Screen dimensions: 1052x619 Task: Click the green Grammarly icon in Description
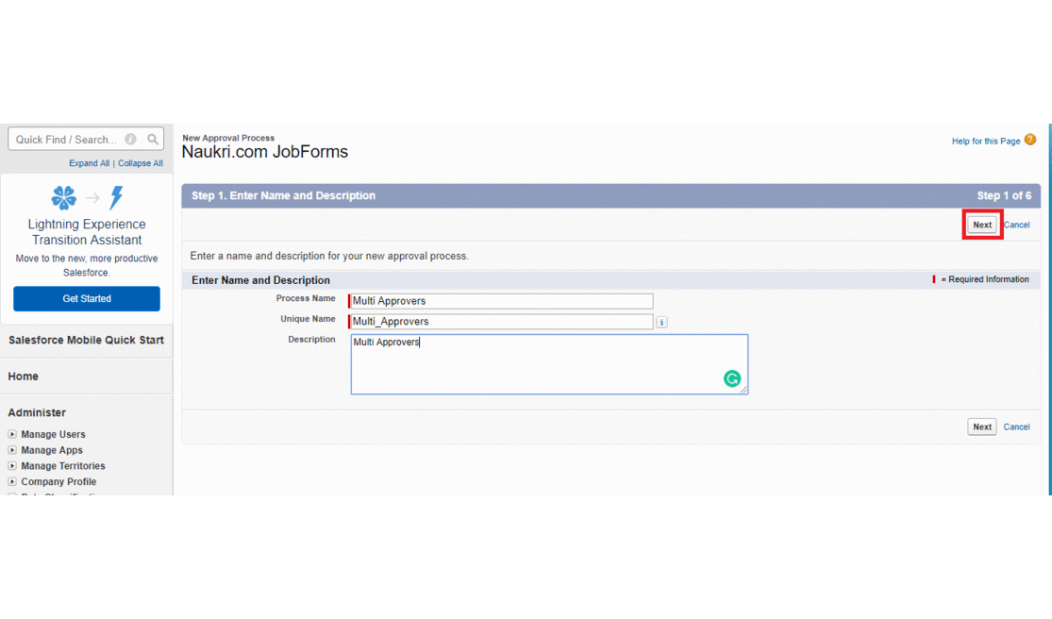click(x=732, y=378)
